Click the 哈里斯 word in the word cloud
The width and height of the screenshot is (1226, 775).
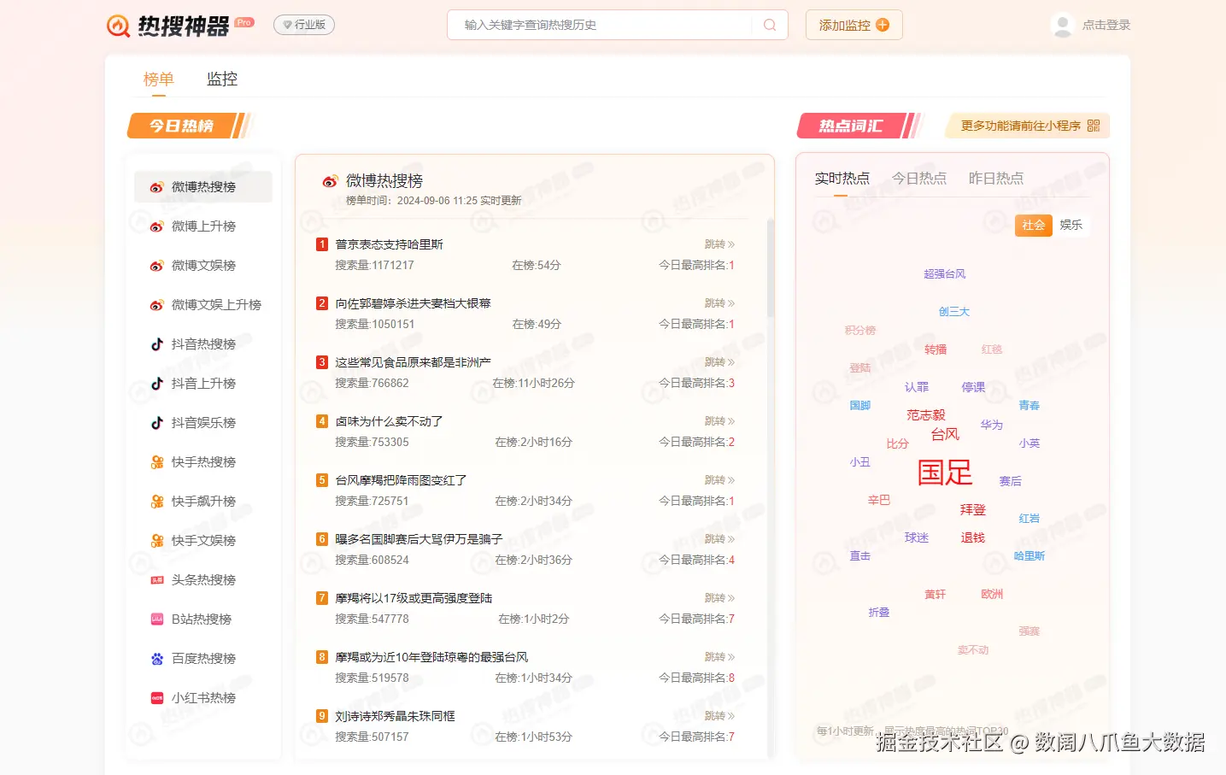1029,556
